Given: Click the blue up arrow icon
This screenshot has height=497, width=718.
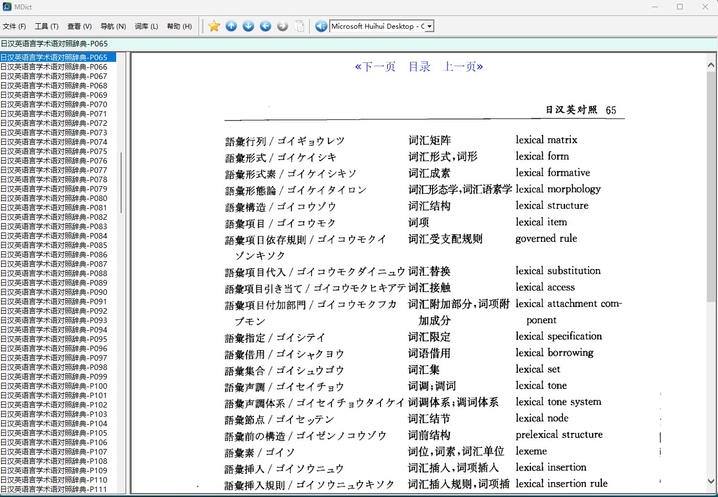Looking at the screenshot, I should 231,26.
